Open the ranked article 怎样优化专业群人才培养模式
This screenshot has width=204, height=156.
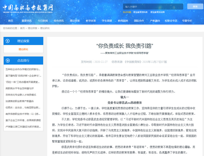tap(21, 95)
